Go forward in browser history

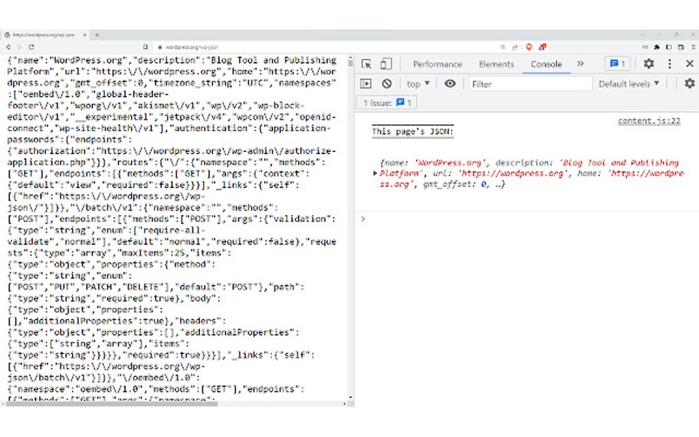click(20, 47)
